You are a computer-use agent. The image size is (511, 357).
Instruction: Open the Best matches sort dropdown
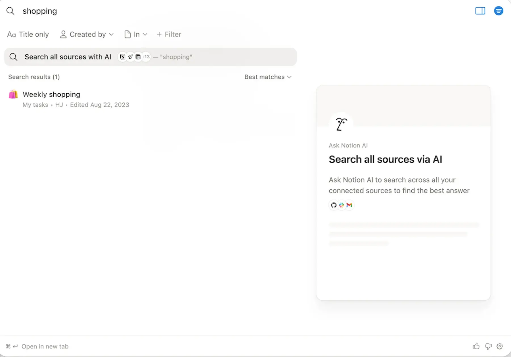[x=267, y=77]
